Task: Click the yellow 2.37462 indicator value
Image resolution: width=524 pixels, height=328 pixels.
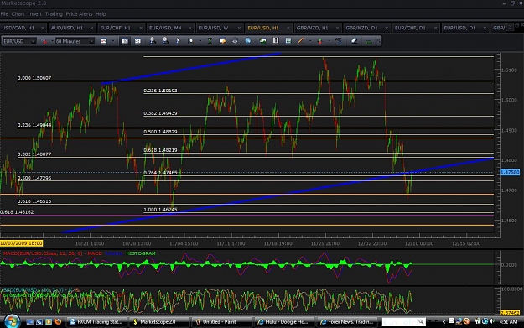Action: [x=510, y=313]
